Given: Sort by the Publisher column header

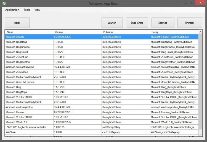Looking at the screenshot, I should tap(126, 32).
